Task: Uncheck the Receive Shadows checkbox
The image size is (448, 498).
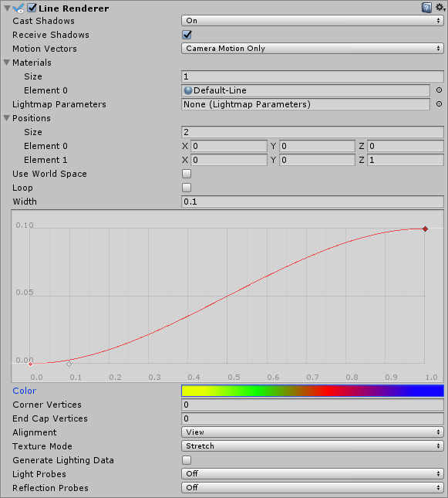Action: point(187,35)
